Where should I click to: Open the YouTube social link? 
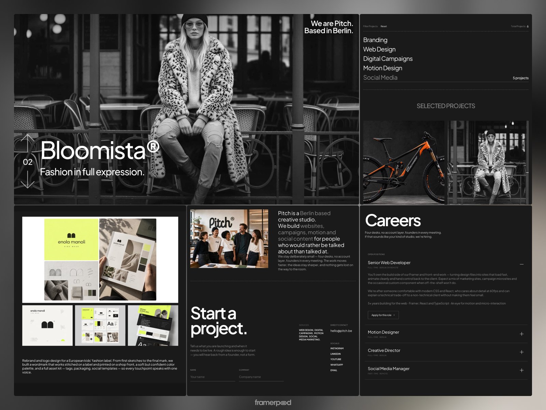336,359
